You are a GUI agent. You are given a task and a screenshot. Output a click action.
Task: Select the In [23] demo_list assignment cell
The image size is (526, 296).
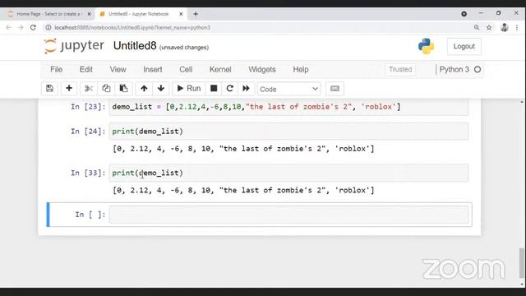(288, 107)
